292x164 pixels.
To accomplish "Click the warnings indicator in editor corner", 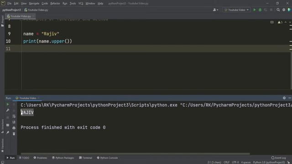I will pyautogui.click(x=280, y=22).
